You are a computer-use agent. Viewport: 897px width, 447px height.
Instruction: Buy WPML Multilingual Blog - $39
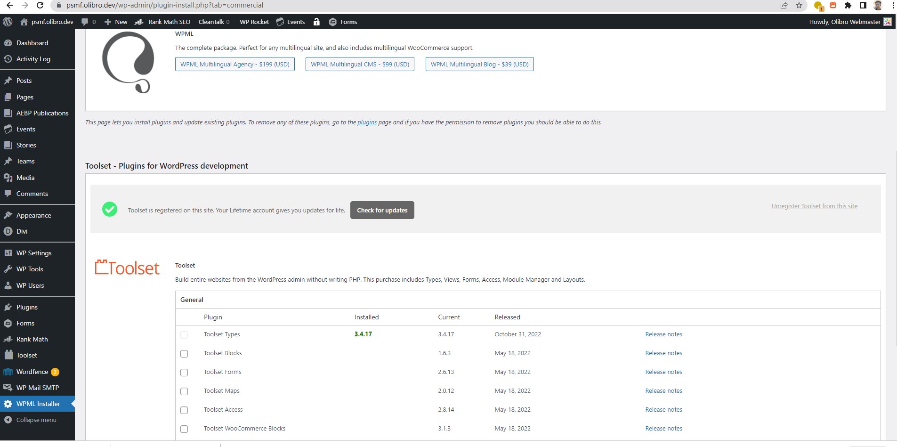coord(480,64)
